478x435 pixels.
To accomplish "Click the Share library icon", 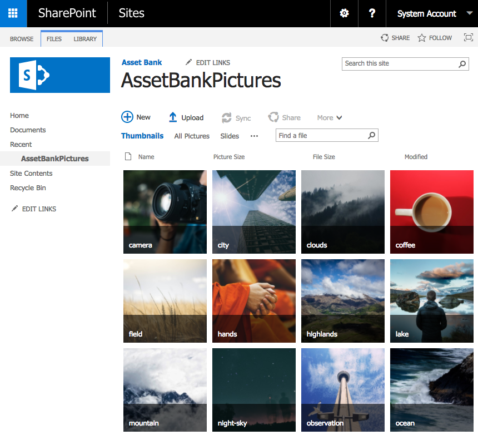I will pos(273,117).
